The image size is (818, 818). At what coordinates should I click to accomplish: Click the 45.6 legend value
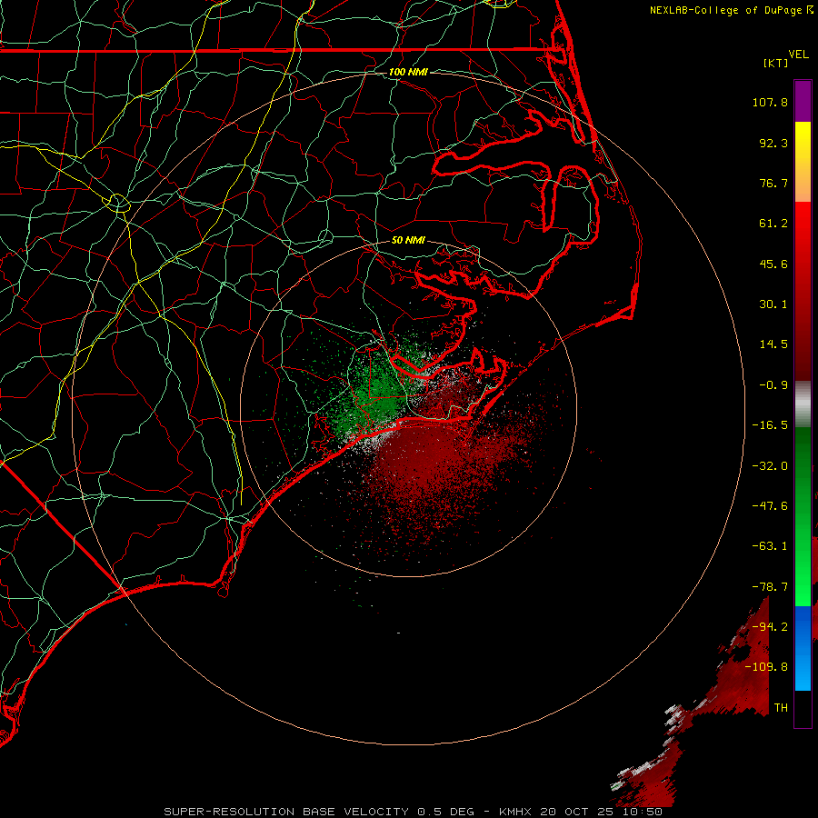coord(773,264)
